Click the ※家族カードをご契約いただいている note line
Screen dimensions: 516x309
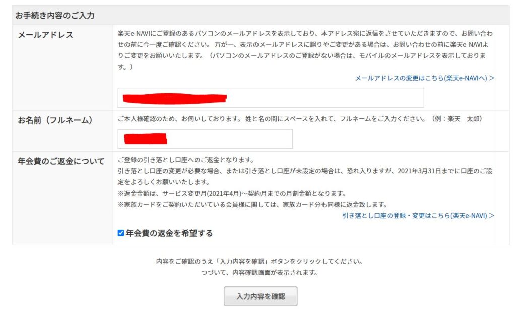[x=252, y=204]
